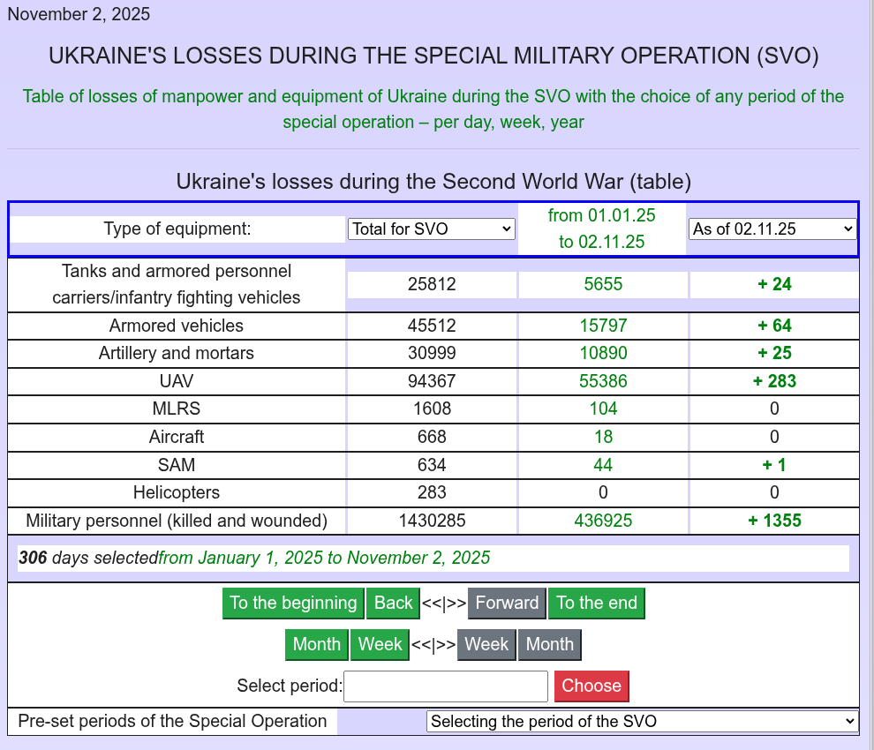874x750 pixels.
Task: Click artillery daily value '+ 25'
Action: coord(774,353)
